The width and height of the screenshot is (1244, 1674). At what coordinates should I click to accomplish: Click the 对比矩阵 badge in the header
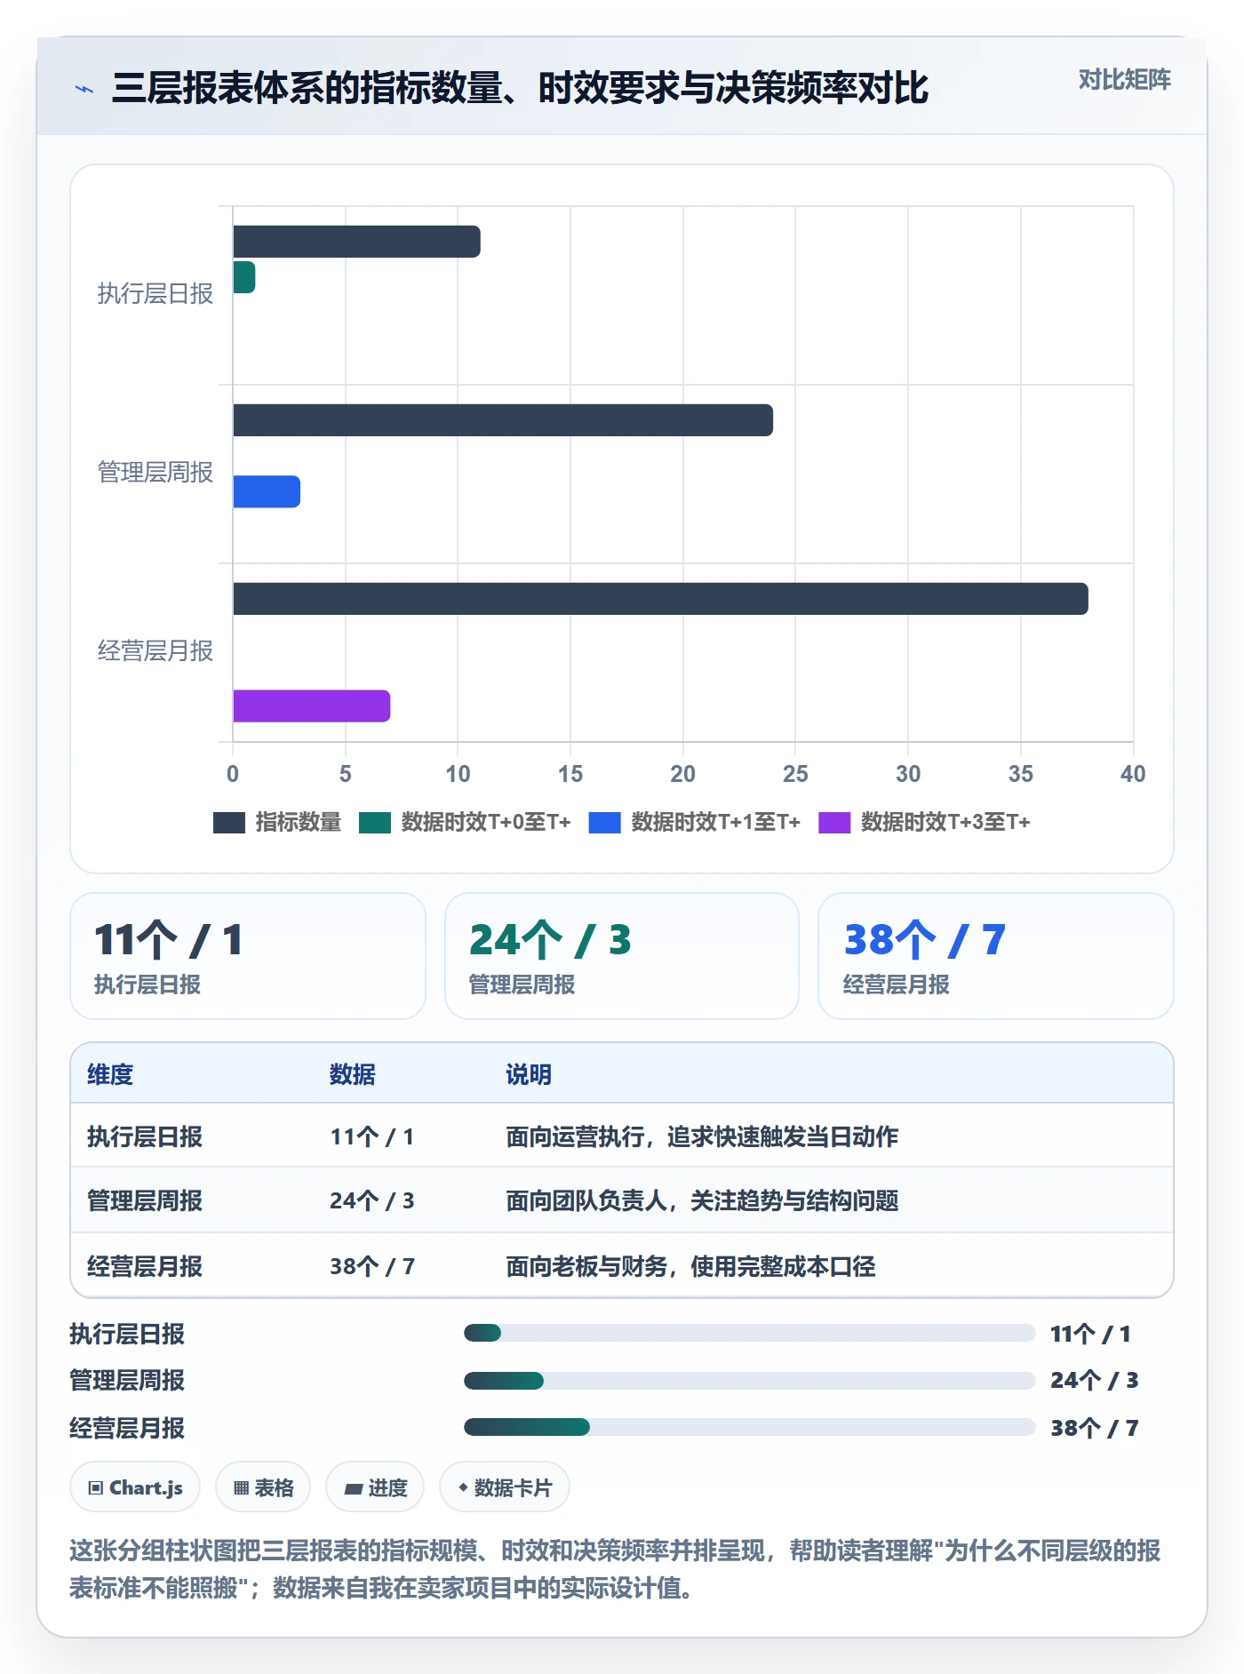click(1124, 80)
